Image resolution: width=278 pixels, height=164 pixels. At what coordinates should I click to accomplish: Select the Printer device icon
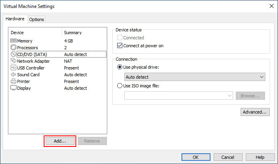(14, 81)
